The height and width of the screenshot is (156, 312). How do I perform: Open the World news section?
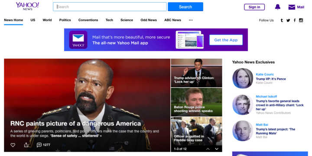pyautogui.click(x=47, y=20)
